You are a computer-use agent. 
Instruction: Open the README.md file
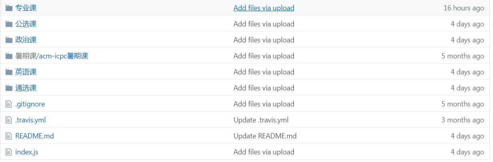[34, 136]
